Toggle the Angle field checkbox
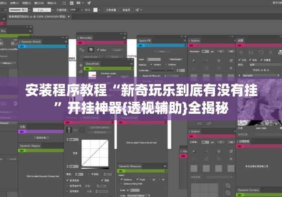 pos(137,179)
